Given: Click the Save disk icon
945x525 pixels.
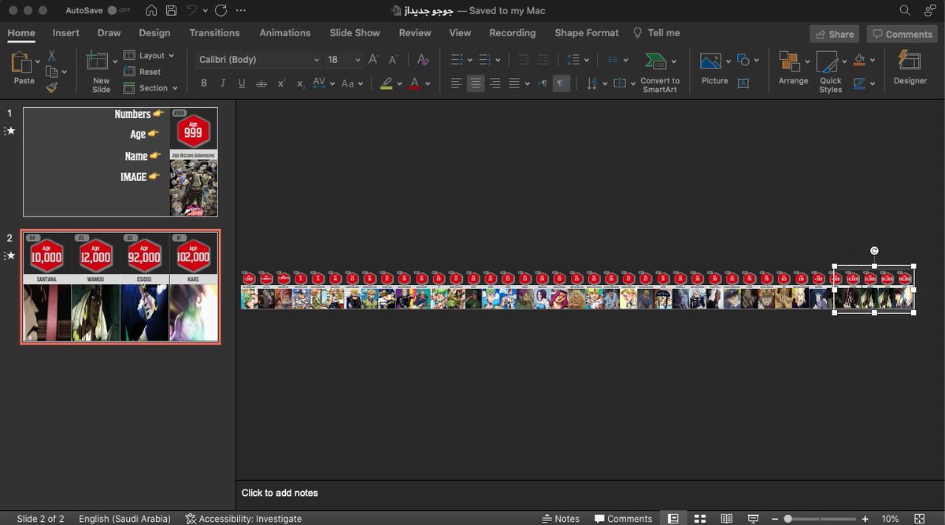Looking at the screenshot, I should point(171,11).
